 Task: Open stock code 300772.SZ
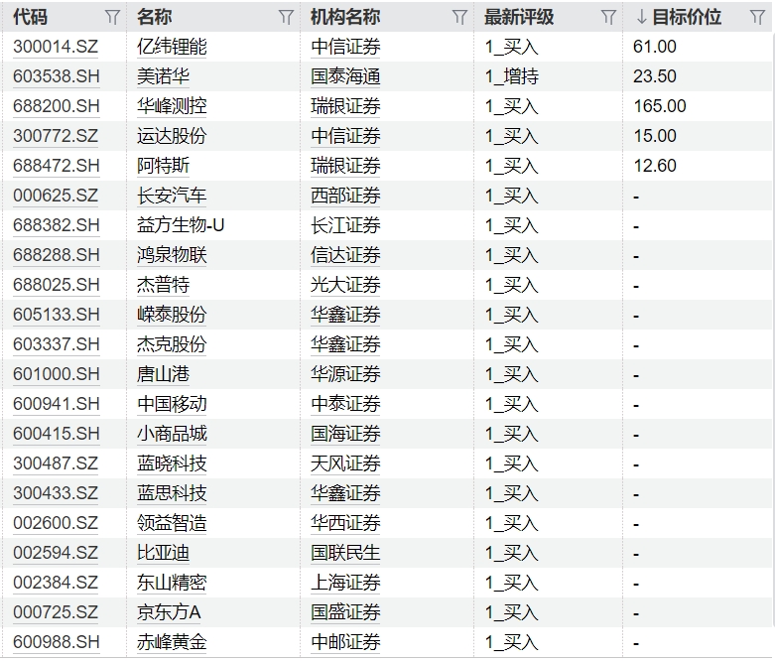click(56, 136)
